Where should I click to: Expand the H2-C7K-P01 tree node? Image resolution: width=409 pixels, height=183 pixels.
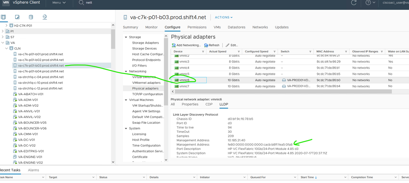point(7,25)
